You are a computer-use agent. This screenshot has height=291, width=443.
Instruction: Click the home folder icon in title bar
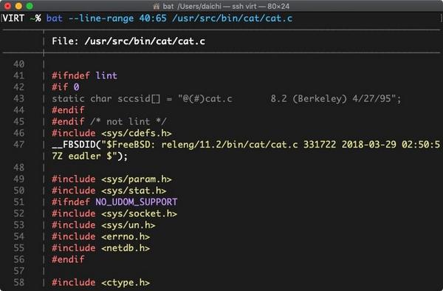click(x=157, y=6)
